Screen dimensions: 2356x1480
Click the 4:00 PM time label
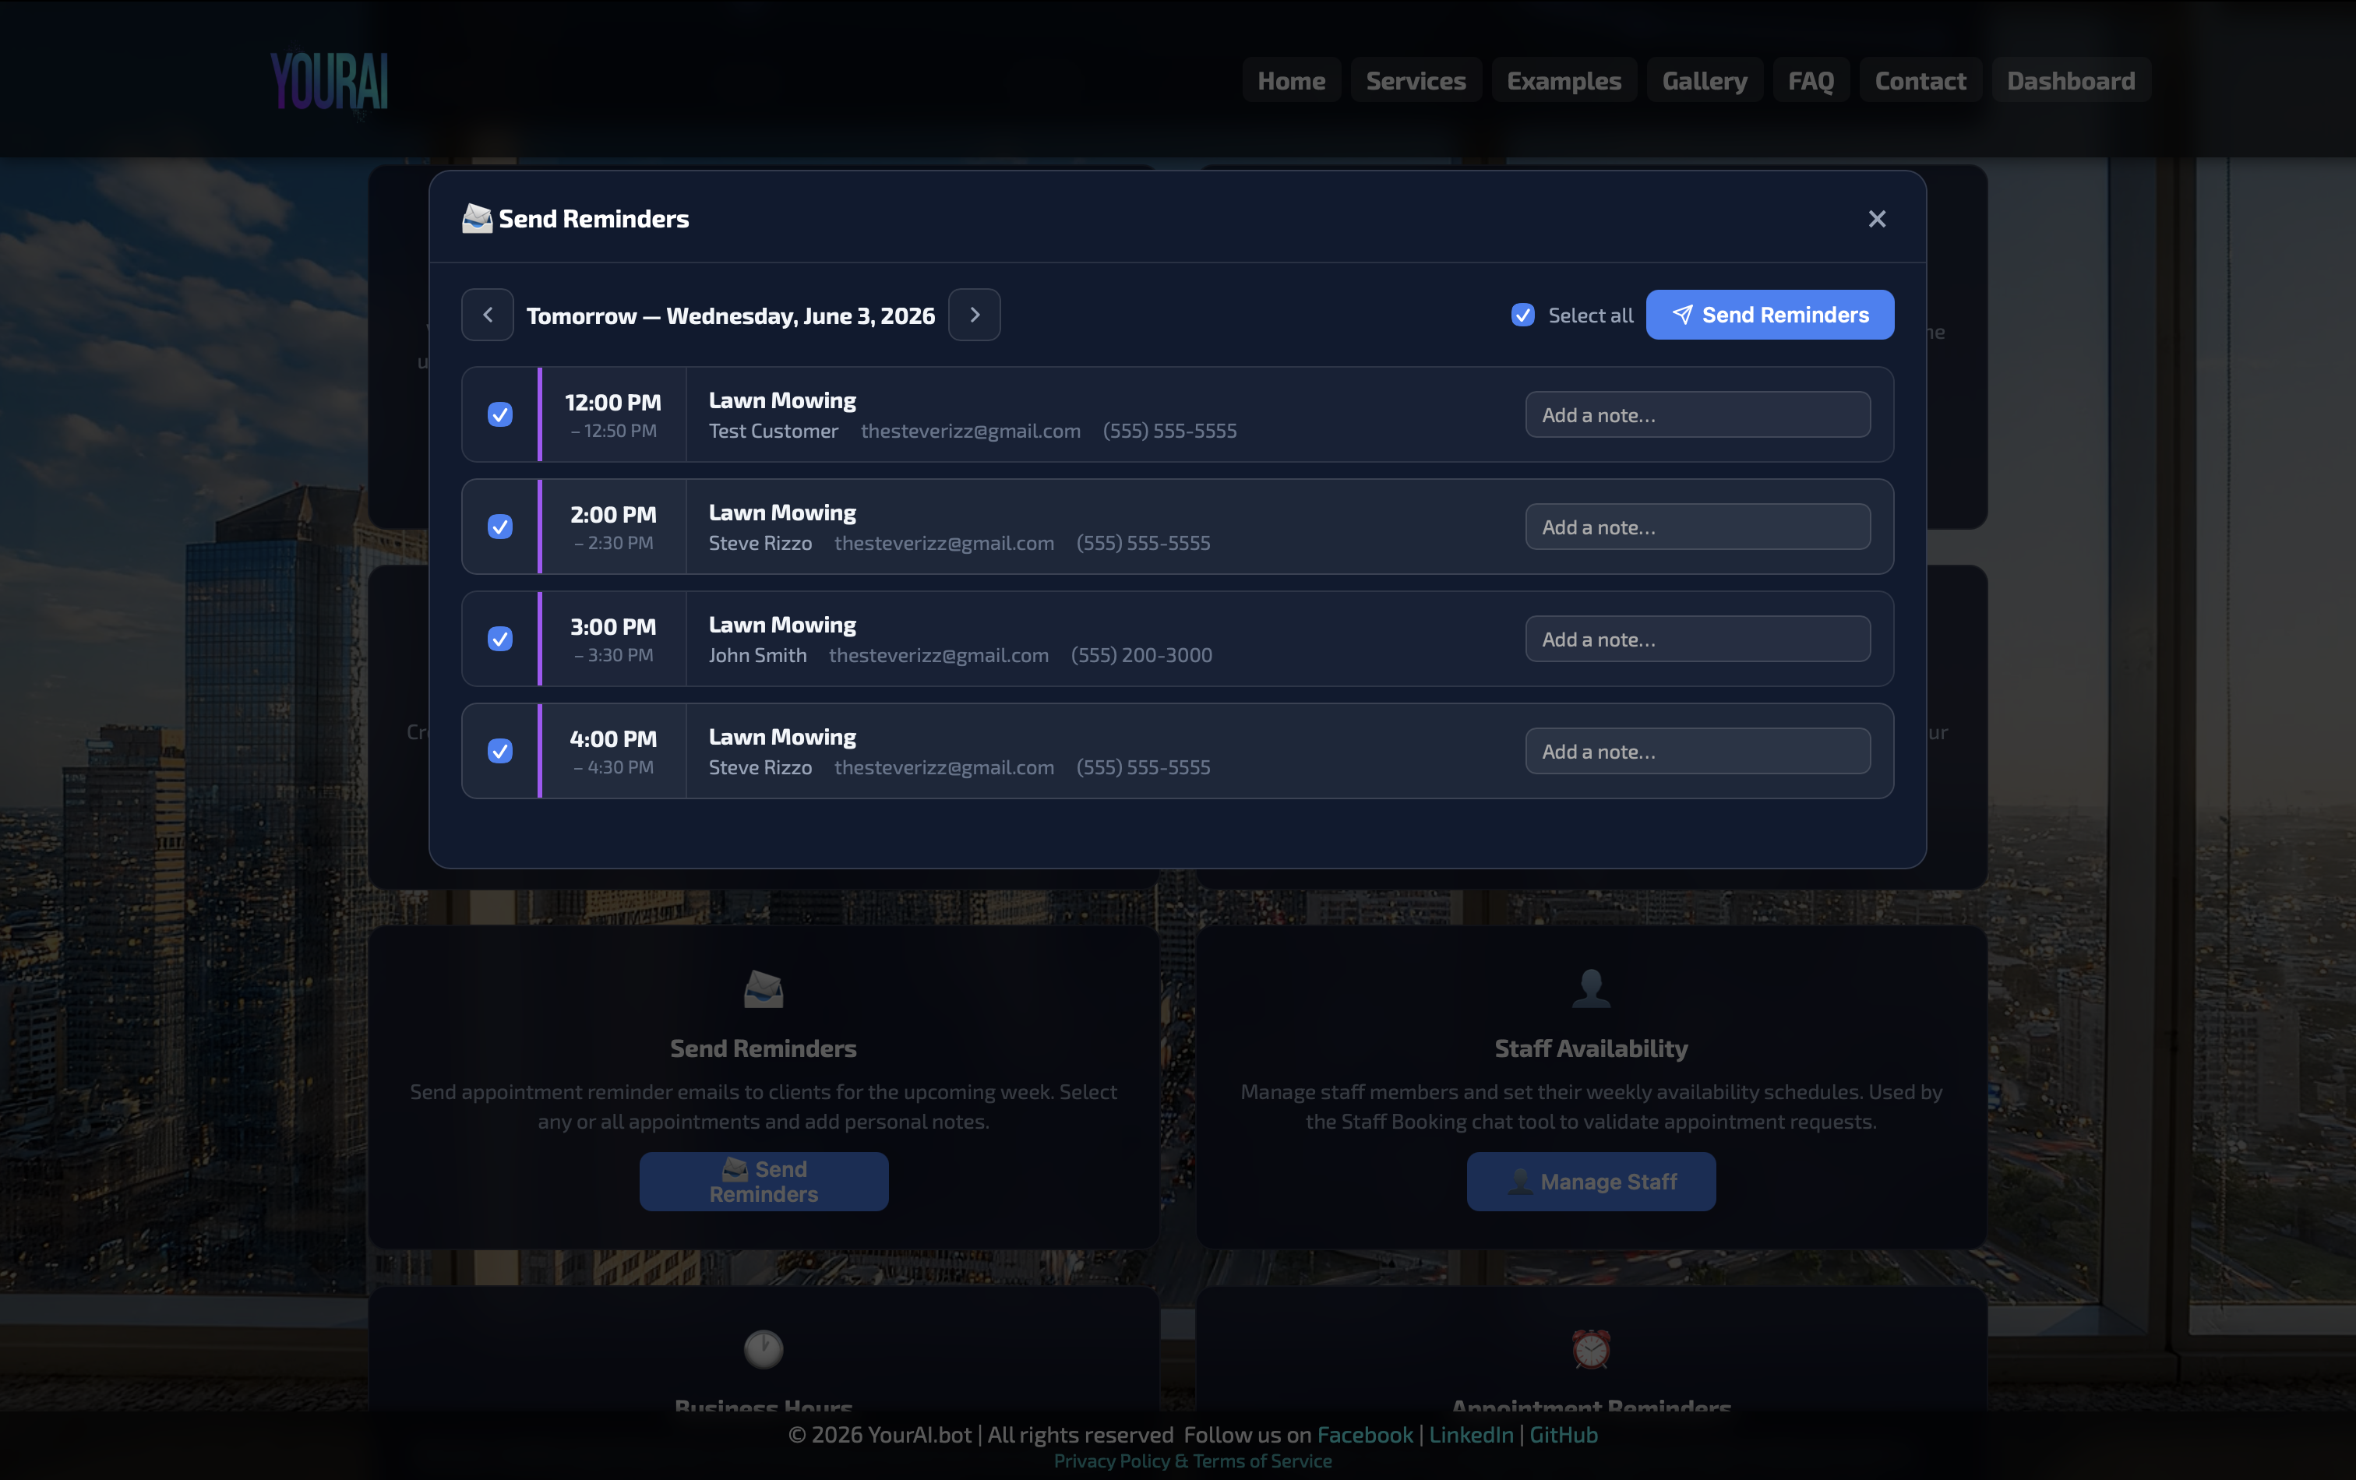(x=612, y=738)
